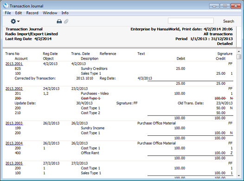
Task: Click the printer icon to print report
Action: (x=59, y=21)
